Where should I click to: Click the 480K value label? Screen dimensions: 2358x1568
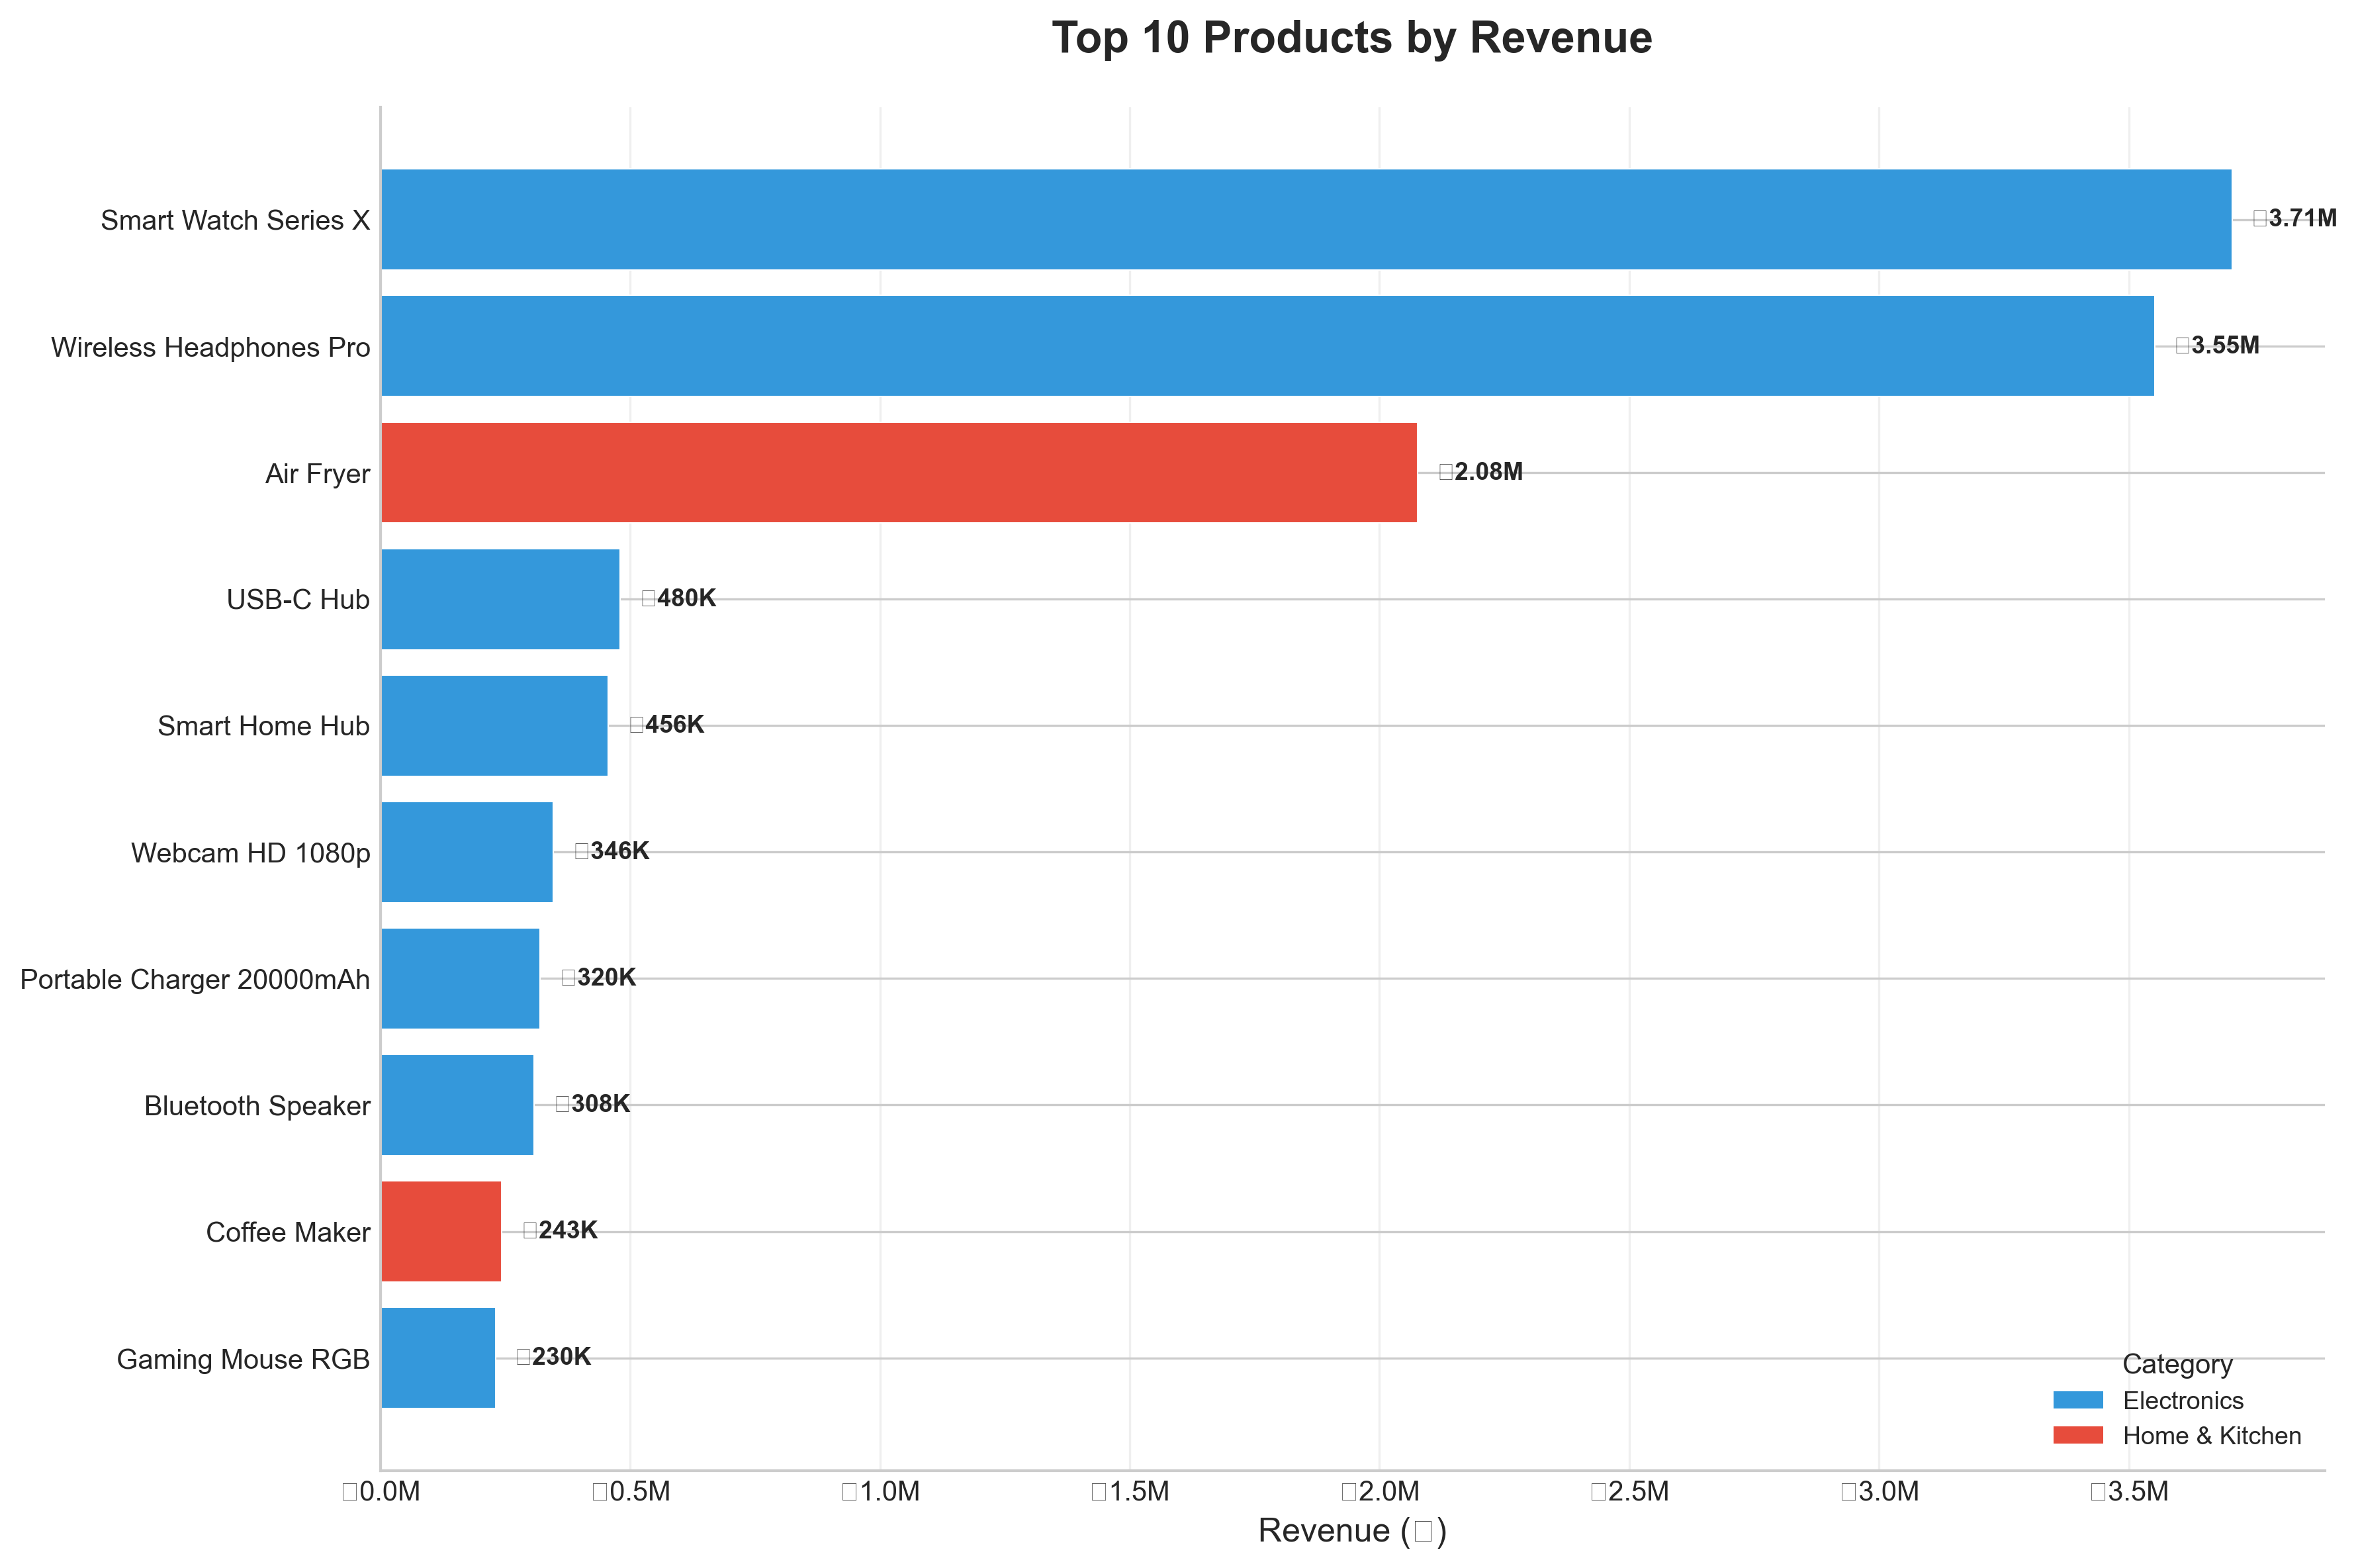coord(679,598)
